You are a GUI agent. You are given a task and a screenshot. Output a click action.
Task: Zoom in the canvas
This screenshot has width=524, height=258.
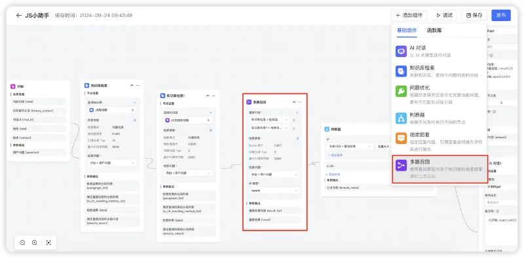point(35,243)
